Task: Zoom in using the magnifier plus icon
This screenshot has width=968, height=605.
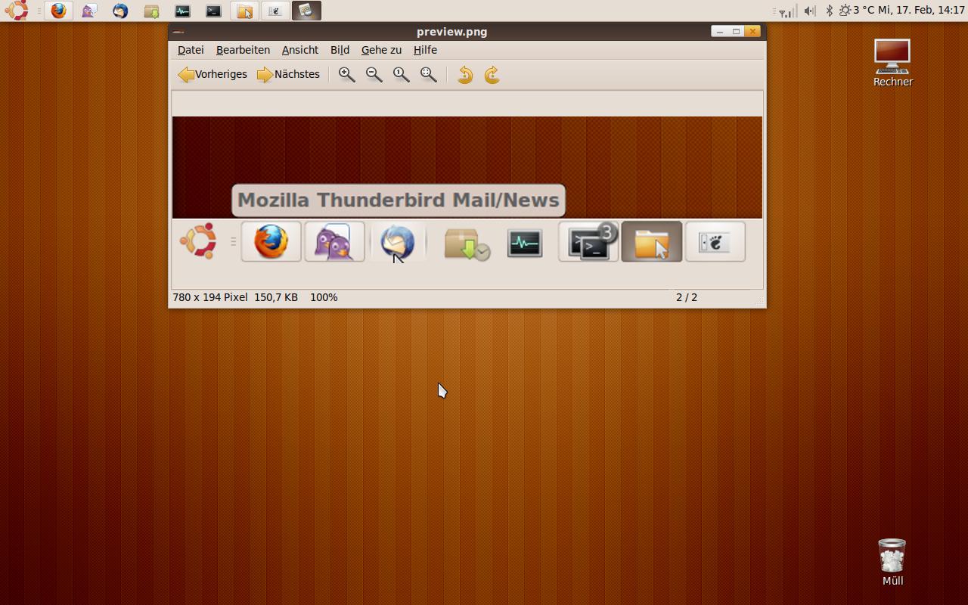Action: [x=347, y=74]
